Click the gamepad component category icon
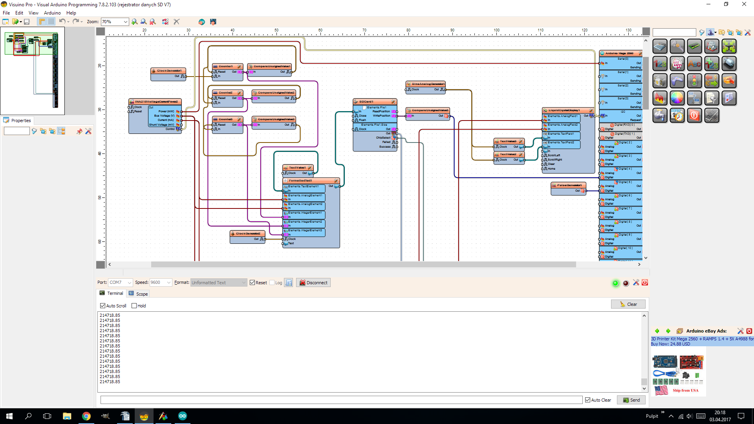 677,81
